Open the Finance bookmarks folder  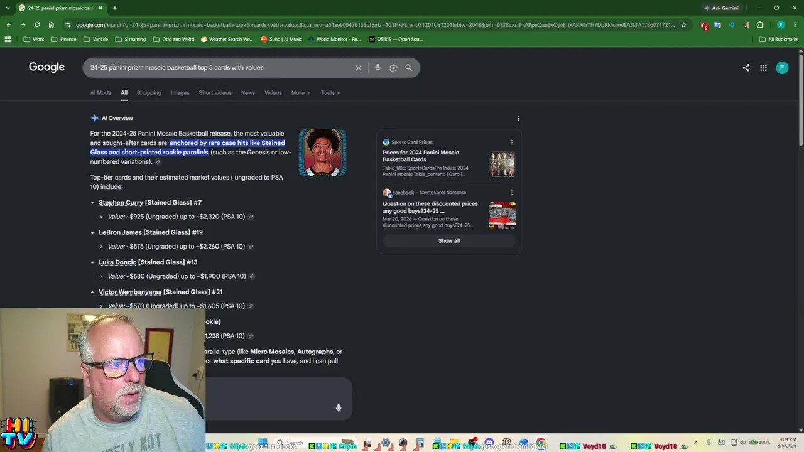(x=63, y=39)
